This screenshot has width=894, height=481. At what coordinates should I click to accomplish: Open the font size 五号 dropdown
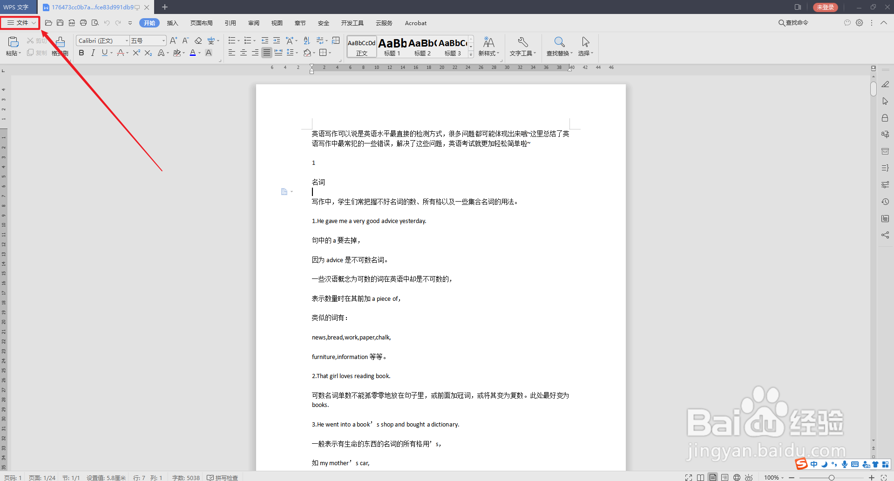[x=163, y=41]
